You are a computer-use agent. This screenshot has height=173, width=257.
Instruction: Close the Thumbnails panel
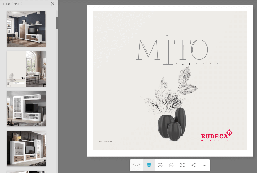53,4
